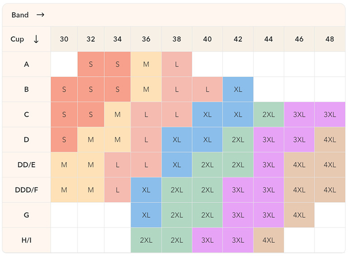
Task: Choose the 2XL cell for 44 band, C cup
Action: point(269,114)
